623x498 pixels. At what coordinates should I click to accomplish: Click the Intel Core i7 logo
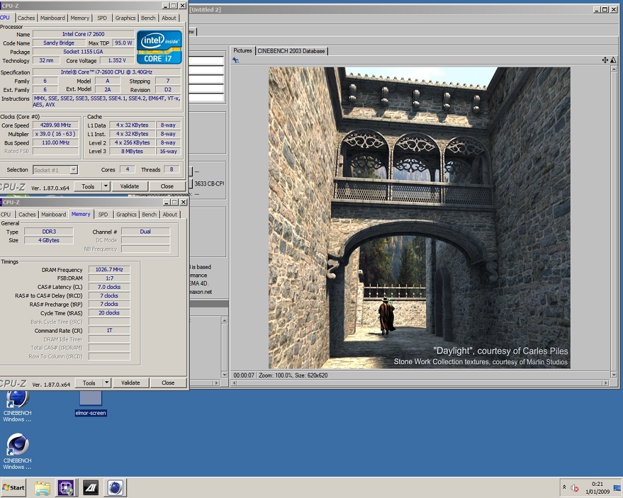point(159,47)
